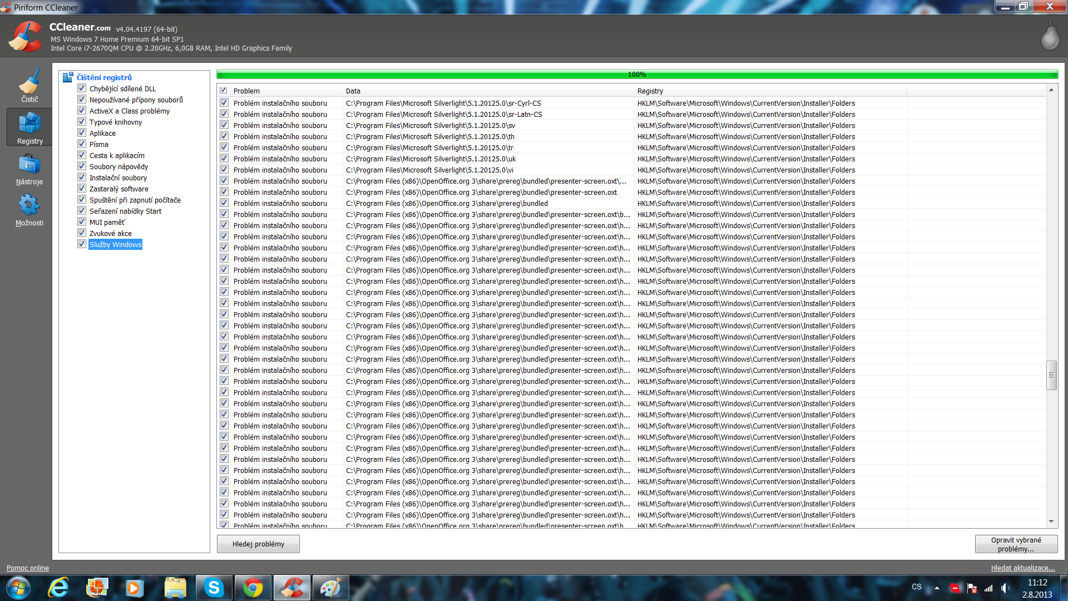
Task: Show hidden system tray icons
Action: (937, 588)
